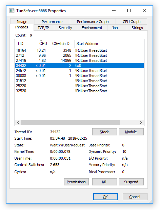Open the Environment tab

(x=92, y=28)
